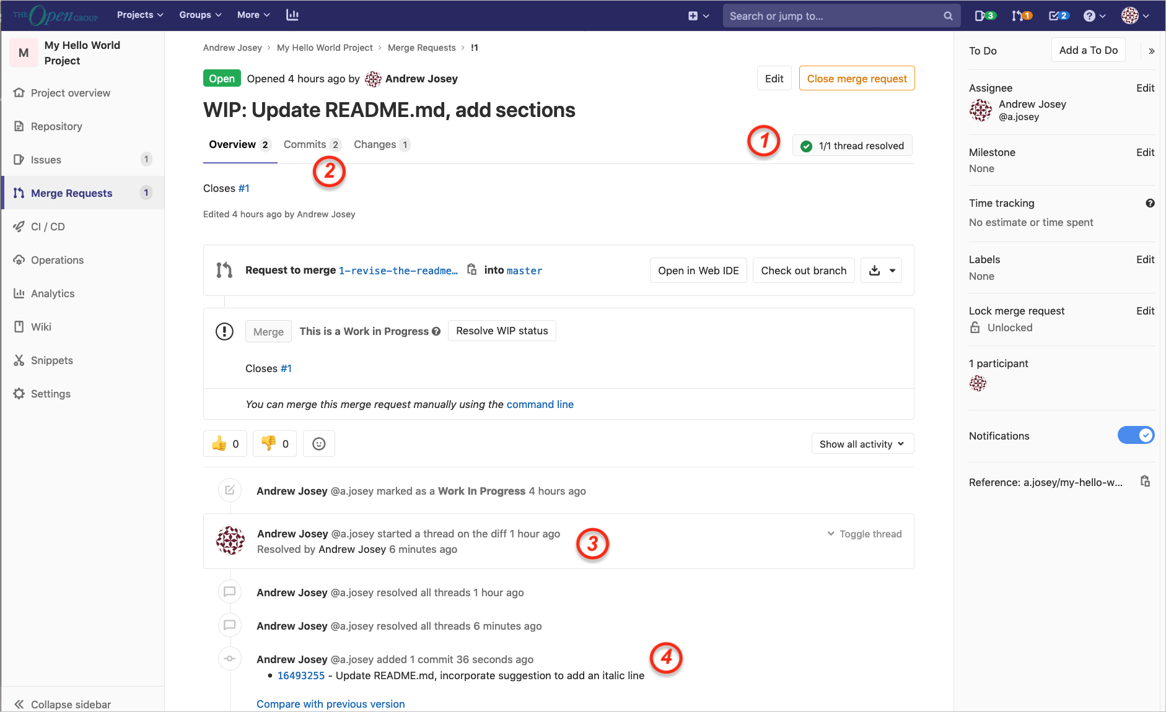Image resolution: width=1166 pixels, height=712 pixels.
Task: Add a reaction with smiley icon
Action: coord(319,443)
